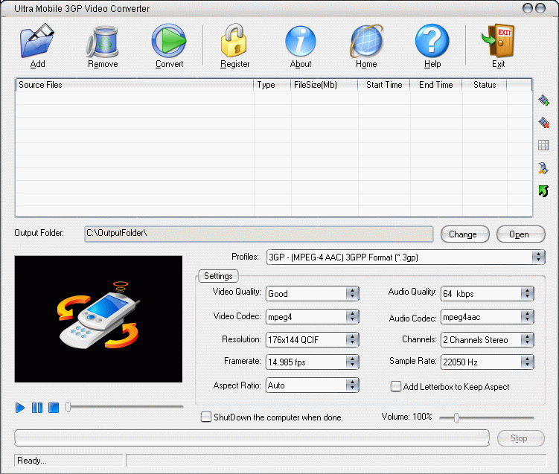The width and height of the screenshot is (559, 474).
Task: Visit the Home globe icon
Action: [x=366, y=42]
